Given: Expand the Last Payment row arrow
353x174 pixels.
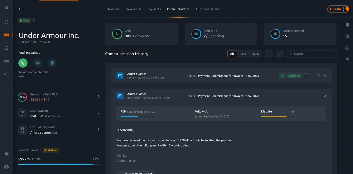Looking at the screenshot, I should (x=99, y=113).
